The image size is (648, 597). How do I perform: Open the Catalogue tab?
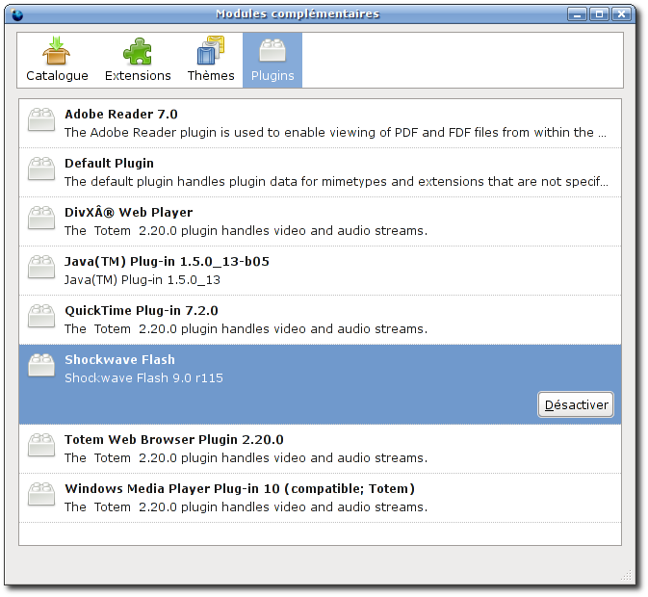click(57, 60)
